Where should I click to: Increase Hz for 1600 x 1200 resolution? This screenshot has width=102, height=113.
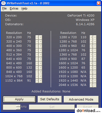click(x=95, y=67)
